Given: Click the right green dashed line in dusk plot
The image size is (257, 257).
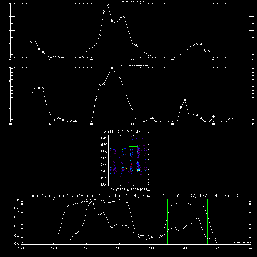Looking at the screenshot, I should coord(142,95).
